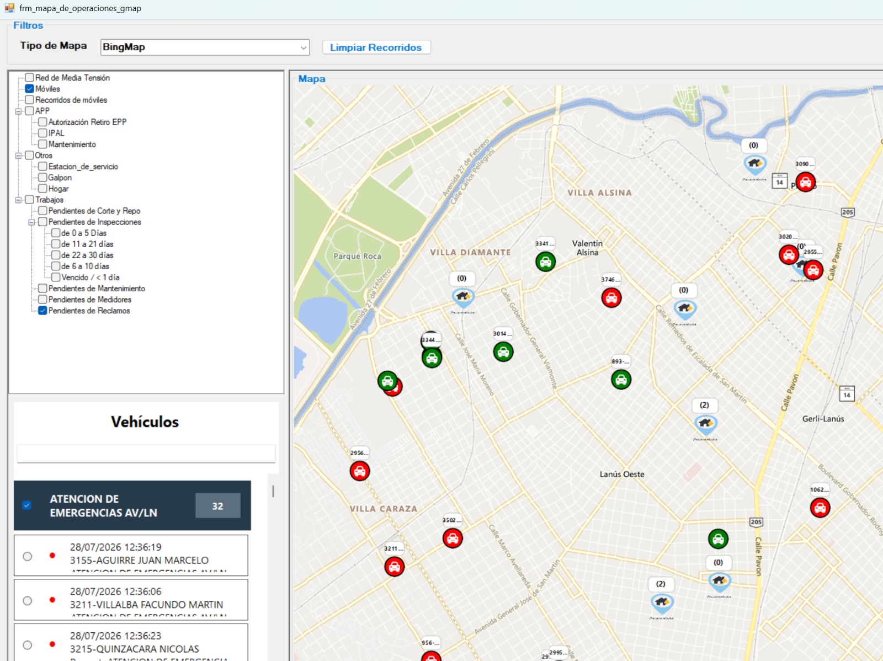Select radio for 3211-VILLALBA FACUNDO MARTIN
This screenshot has height=661, width=883.
point(28,600)
